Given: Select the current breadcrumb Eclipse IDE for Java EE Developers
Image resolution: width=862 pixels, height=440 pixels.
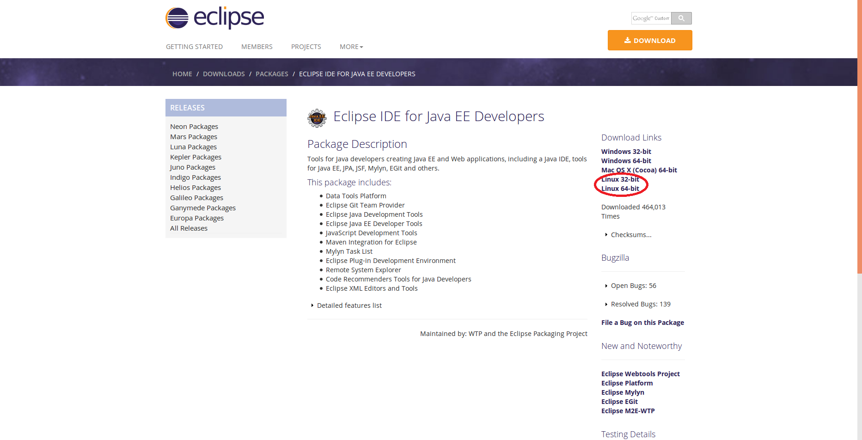Looking at the screenshot, I should point(357,74).
